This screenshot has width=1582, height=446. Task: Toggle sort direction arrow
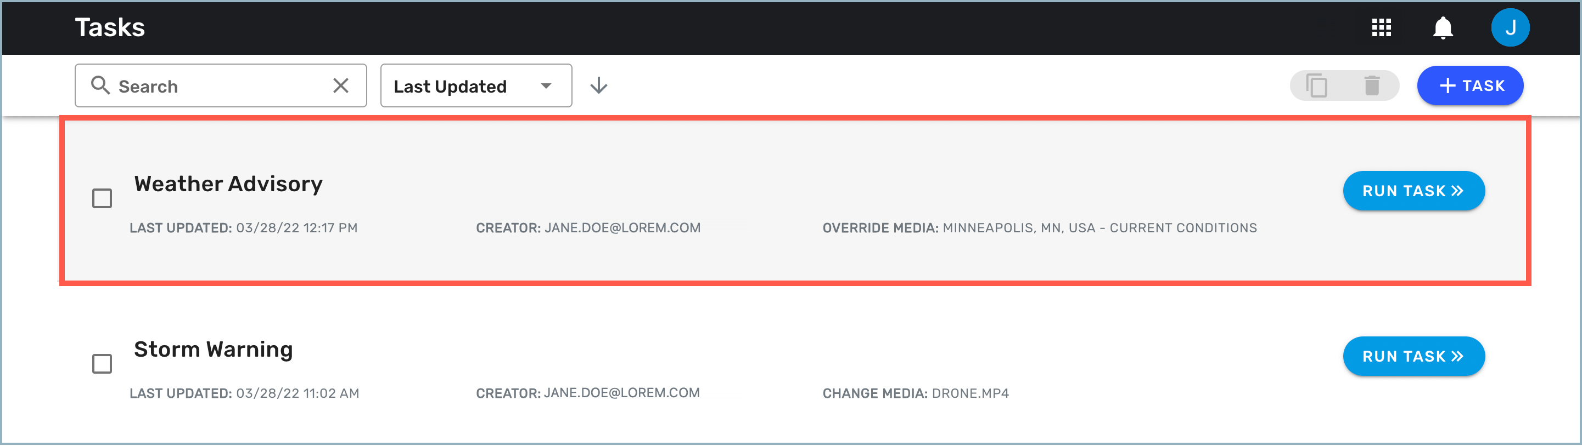tap(599, 86)
